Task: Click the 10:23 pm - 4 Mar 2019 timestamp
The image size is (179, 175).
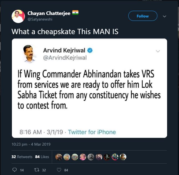Action: point(31,144)
